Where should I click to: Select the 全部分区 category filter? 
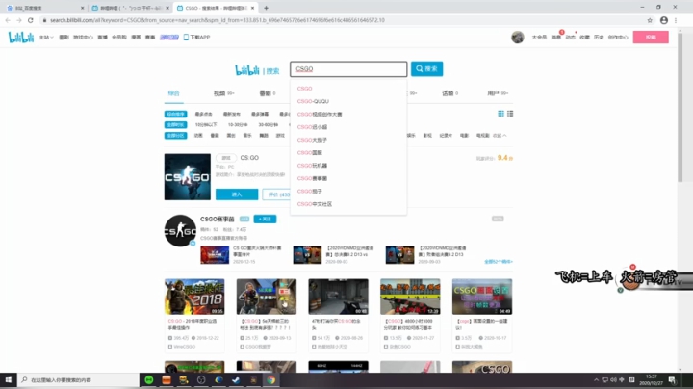(175, 135)
